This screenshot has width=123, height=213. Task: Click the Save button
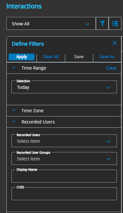pos(79,57)
